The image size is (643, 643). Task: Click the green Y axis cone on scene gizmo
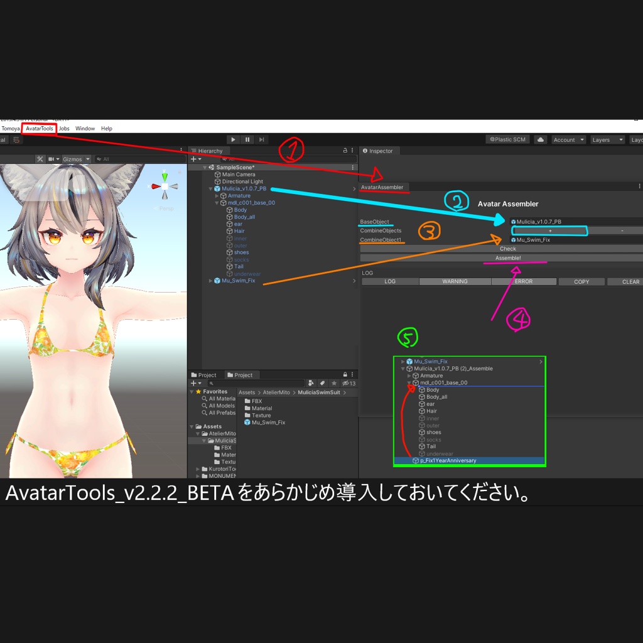(165, 177)
